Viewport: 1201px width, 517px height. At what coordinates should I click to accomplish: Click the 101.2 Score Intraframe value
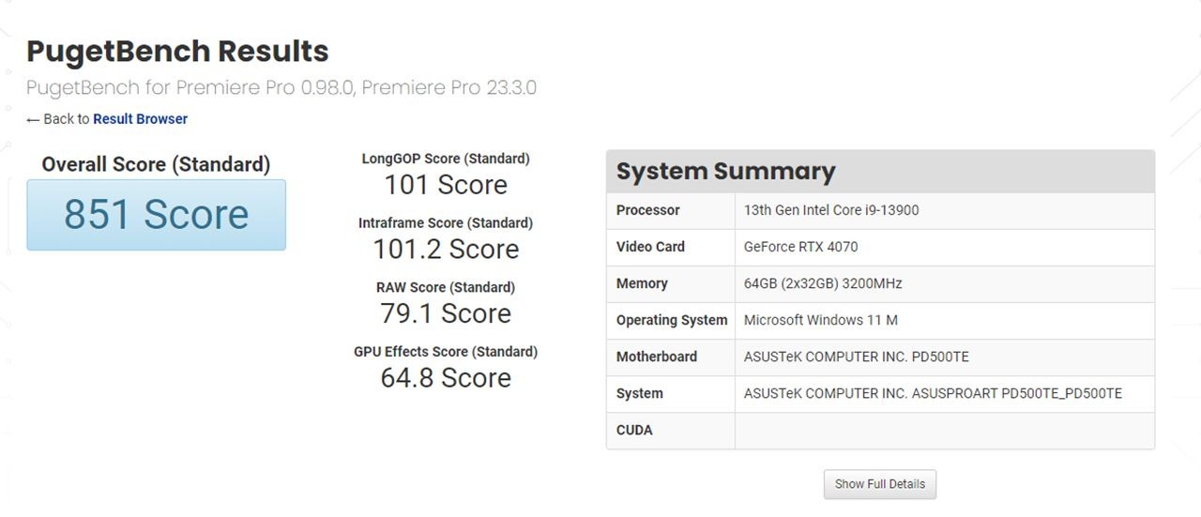click(446, 249)
